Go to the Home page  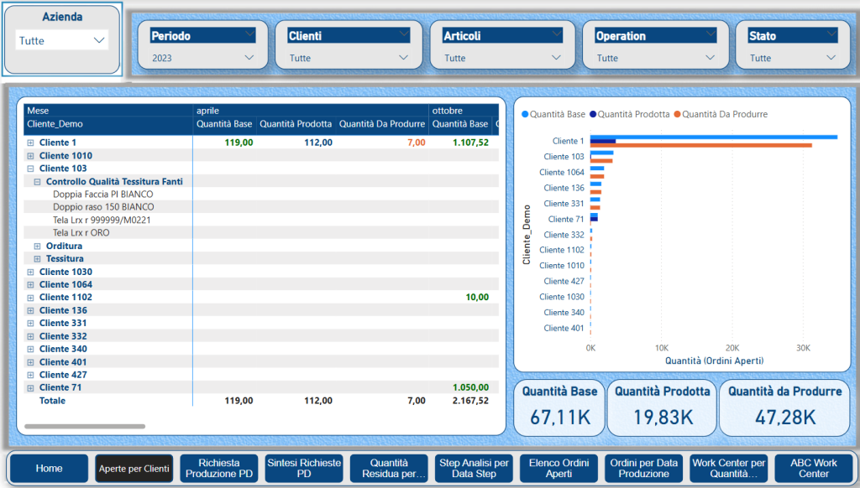[x=49, y=469]
